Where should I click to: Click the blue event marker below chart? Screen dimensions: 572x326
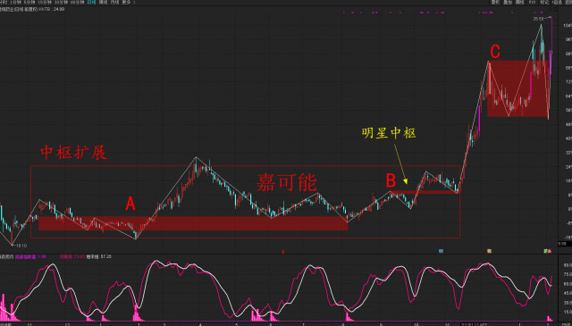(x=441, y=251)
